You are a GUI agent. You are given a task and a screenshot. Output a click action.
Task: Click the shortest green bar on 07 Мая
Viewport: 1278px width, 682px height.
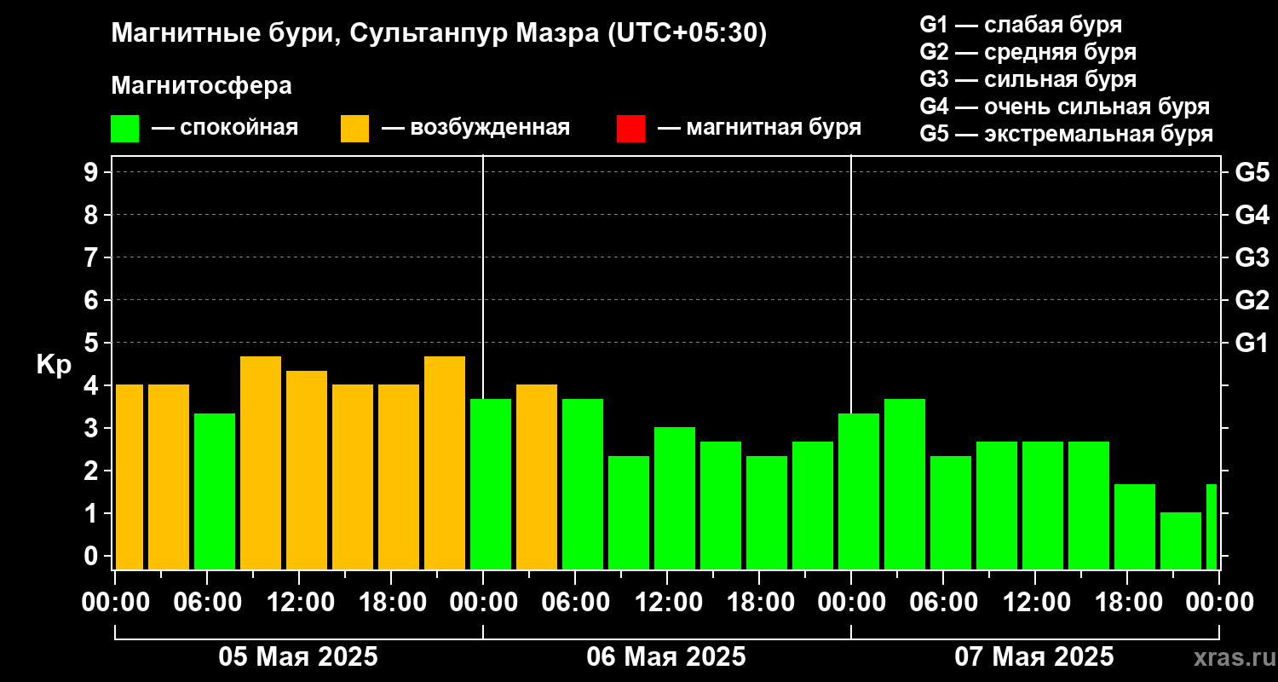(x=1181, y=540)
